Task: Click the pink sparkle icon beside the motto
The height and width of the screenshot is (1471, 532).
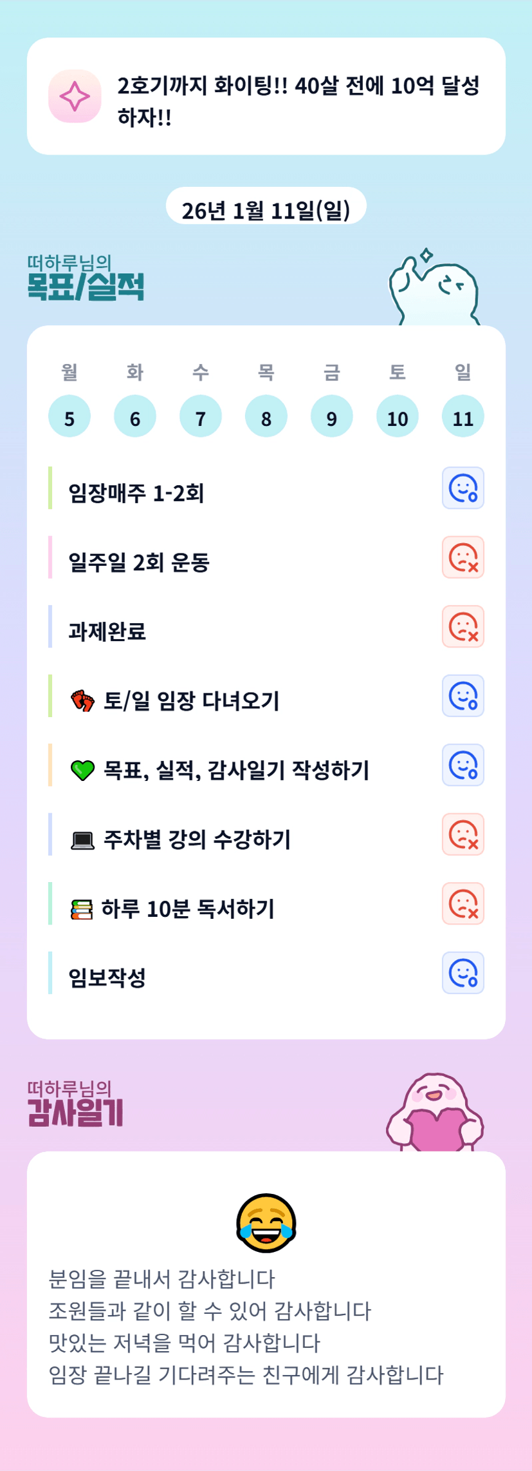Action: [x=75, y=96]
